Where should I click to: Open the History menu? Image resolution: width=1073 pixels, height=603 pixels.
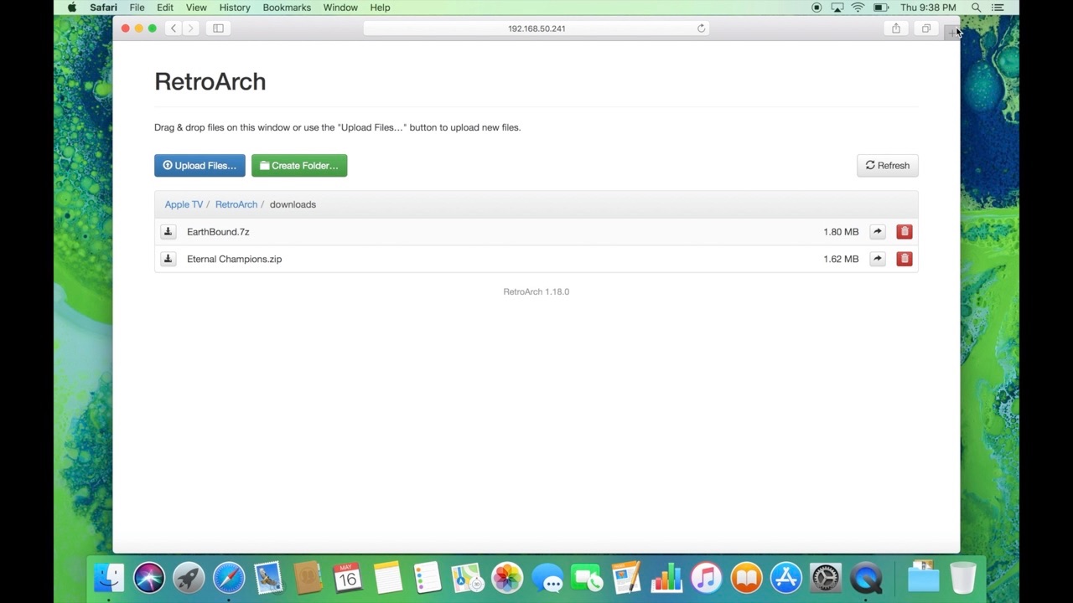point(234,8)
